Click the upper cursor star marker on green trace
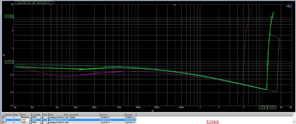This screenshot has width=296, height=124. (x=272, y=18)
